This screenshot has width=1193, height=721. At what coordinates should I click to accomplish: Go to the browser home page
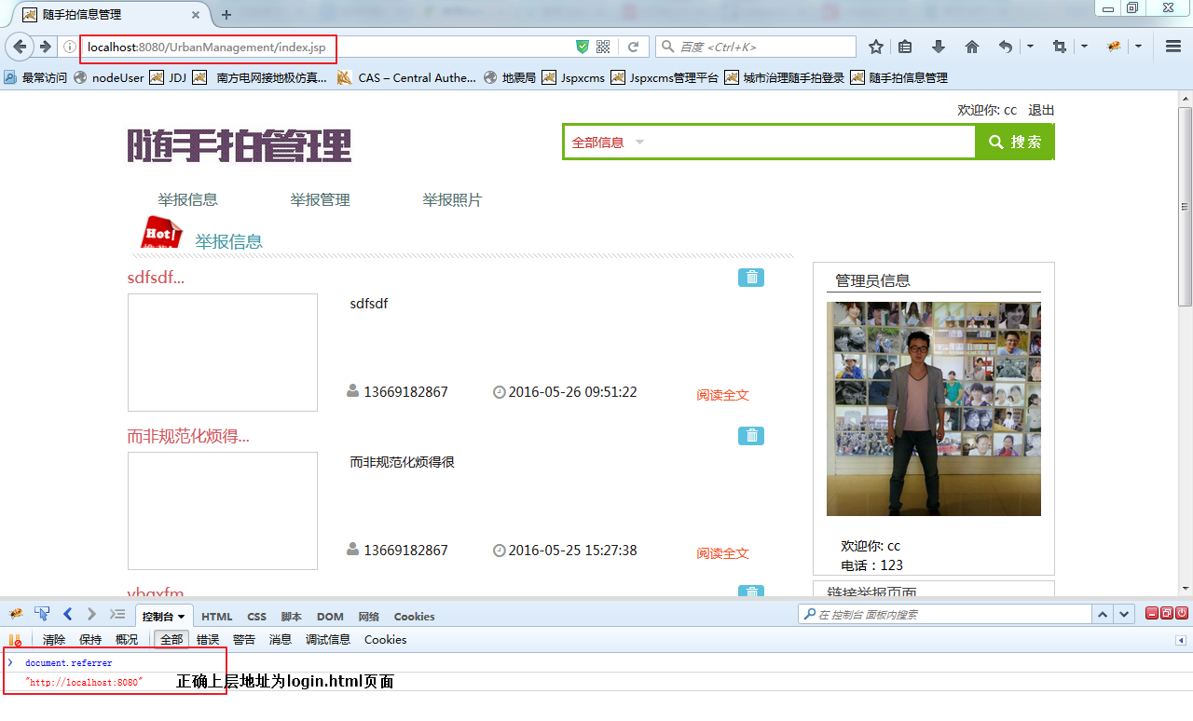coord(971,47)
